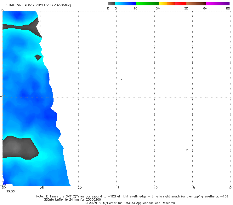Click the longitude axis label '-20'
Image resolution: width=233 pixels, height=205 pixels.
coord(78,188)
